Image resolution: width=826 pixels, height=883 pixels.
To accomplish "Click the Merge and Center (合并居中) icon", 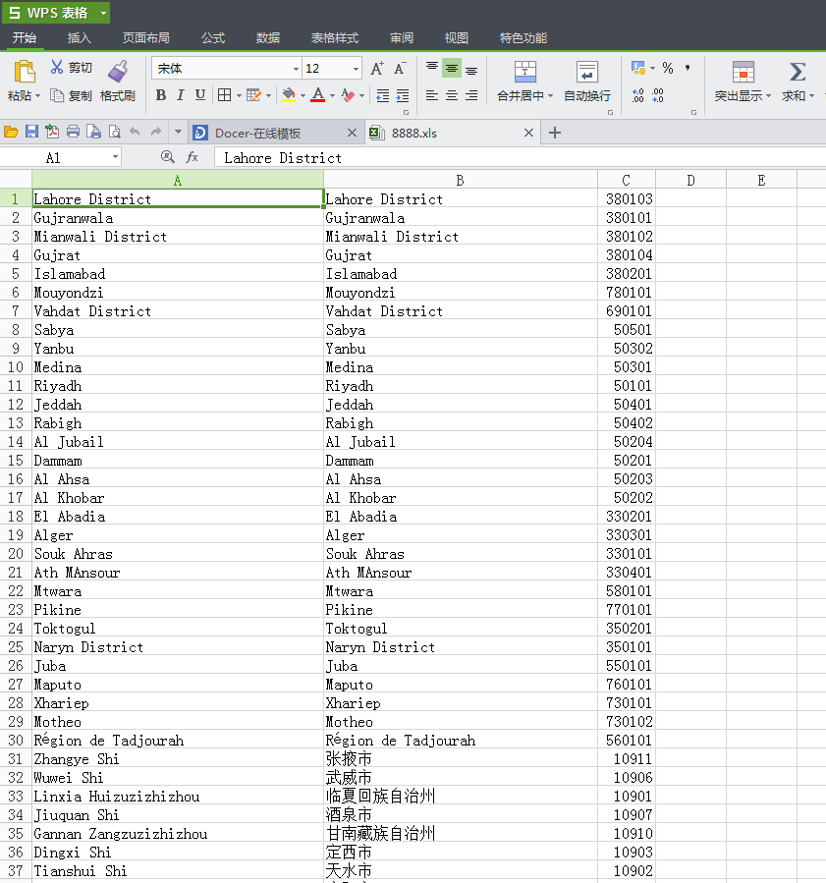I will click(525, 72).
